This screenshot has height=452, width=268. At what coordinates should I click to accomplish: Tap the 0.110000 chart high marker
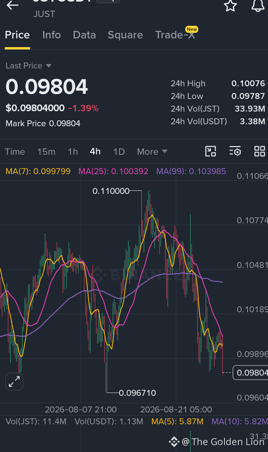(x=111, y=191)
